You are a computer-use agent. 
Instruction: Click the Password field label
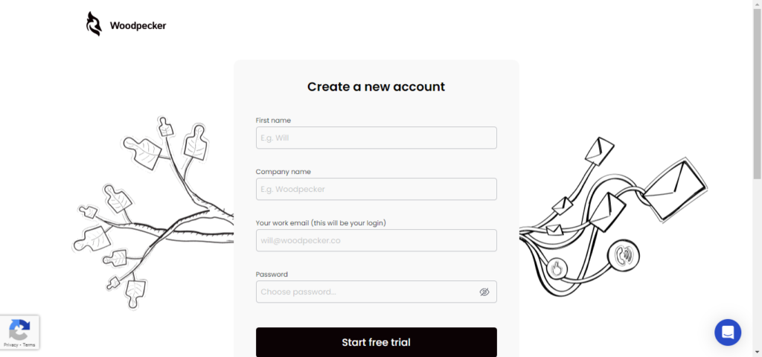click(272, 274)
